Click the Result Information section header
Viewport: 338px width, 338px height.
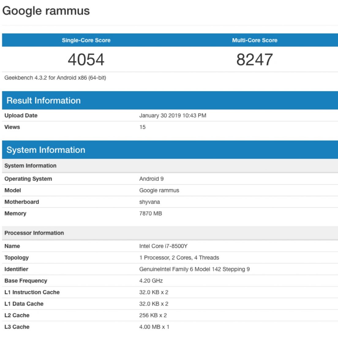coord(43,100)
